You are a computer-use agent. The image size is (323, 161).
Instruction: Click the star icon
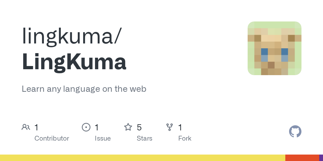coord(128,127)
